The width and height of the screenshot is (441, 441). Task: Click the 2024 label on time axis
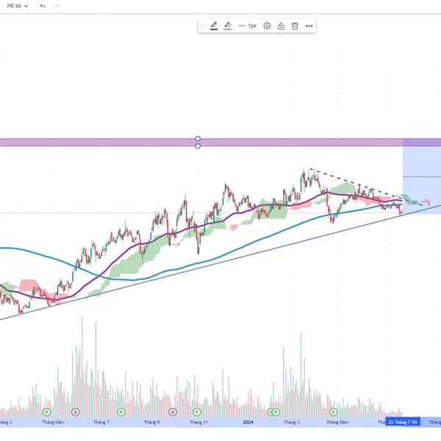coord(248,422)
